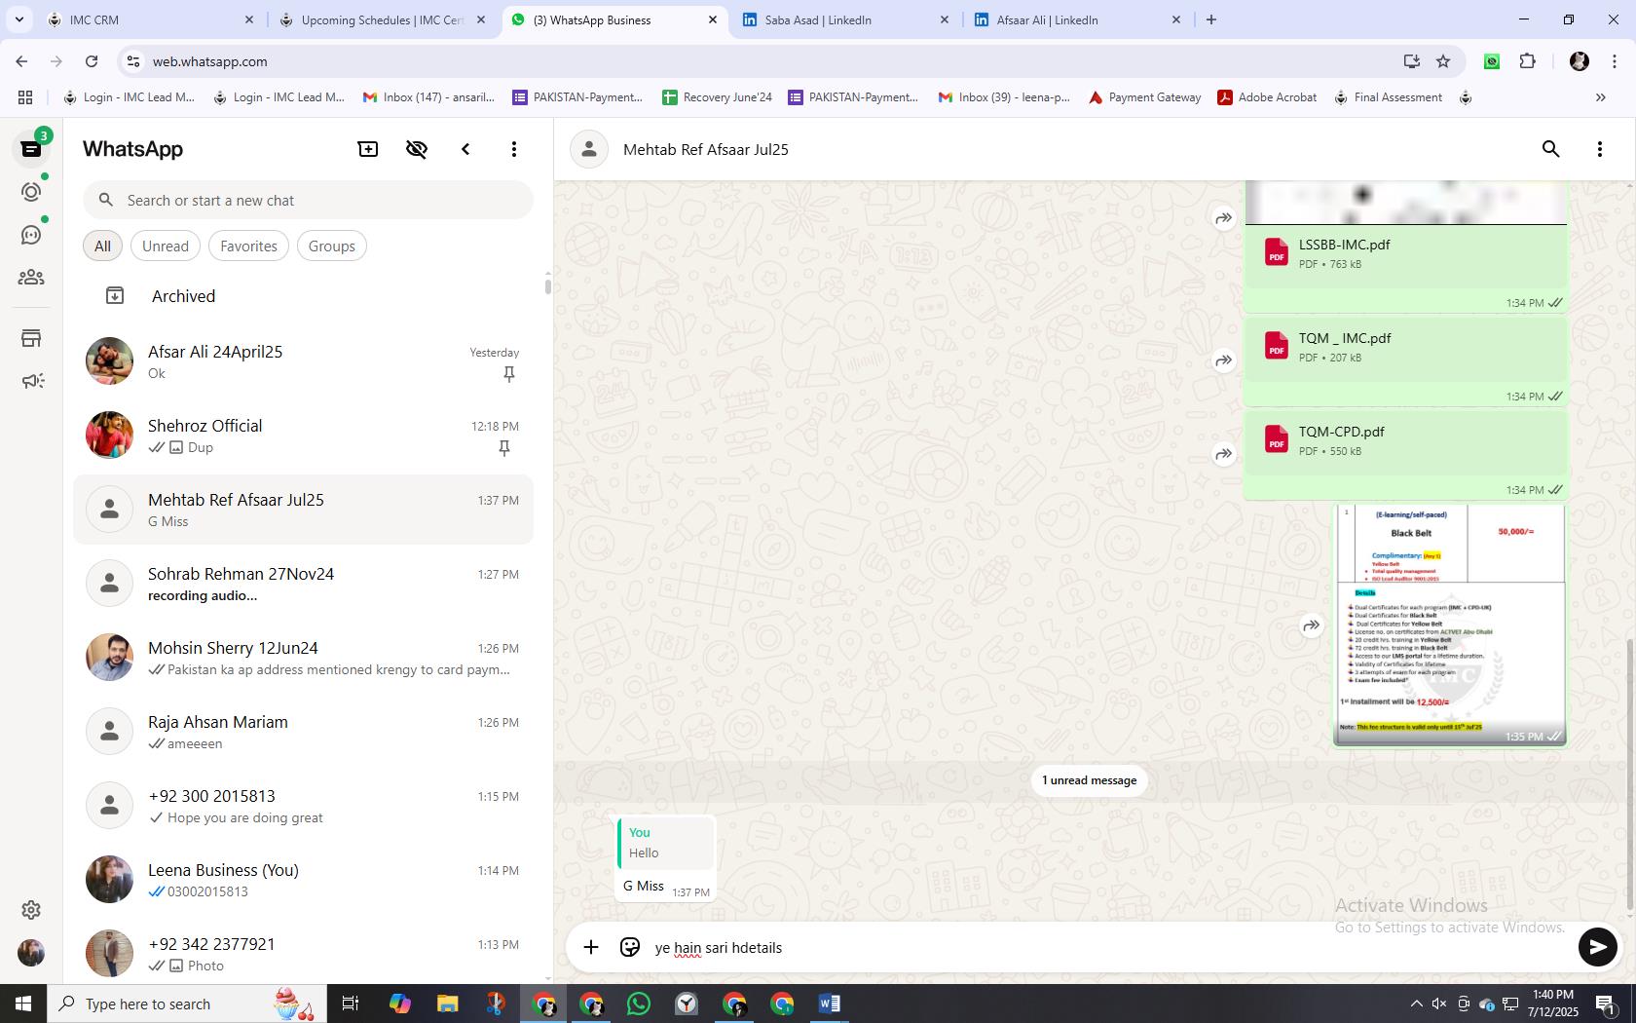Open WhatsApp app in Windows taskbar
This screenshot has width=1636, height=1023.
[x=639, y=1004]
